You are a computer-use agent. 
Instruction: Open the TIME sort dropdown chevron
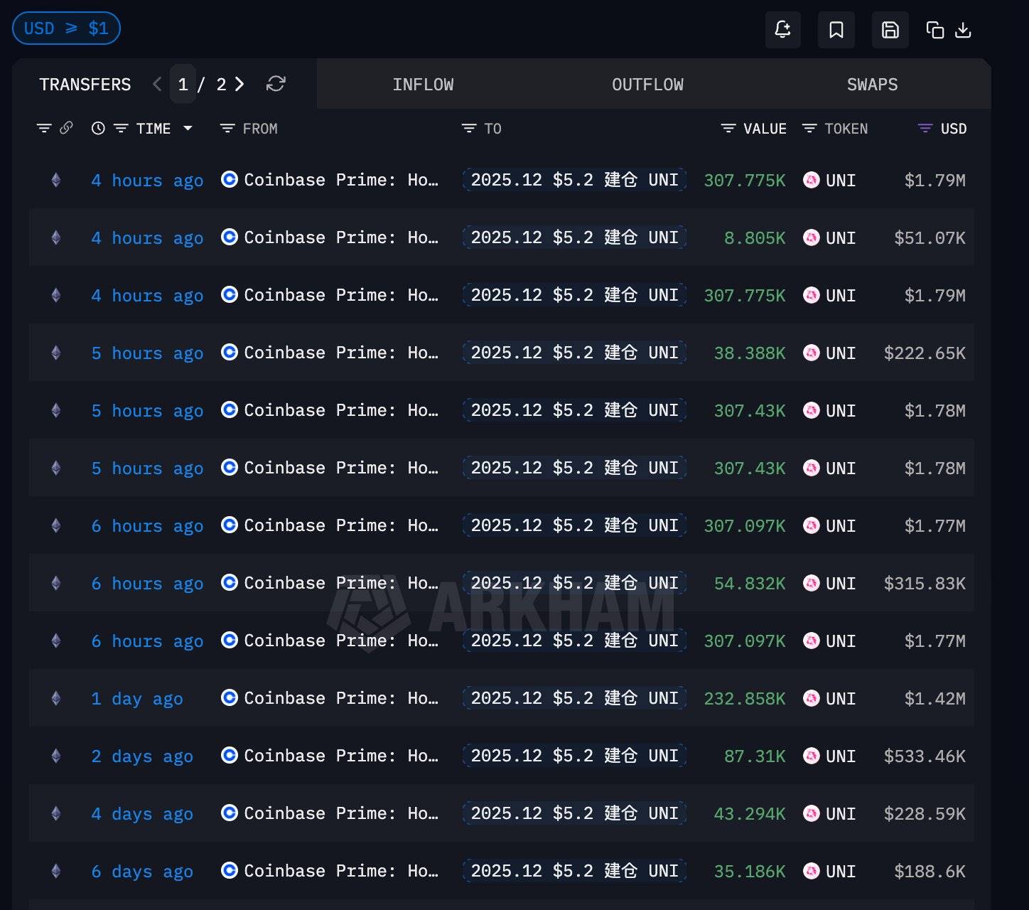click(188, 129)
